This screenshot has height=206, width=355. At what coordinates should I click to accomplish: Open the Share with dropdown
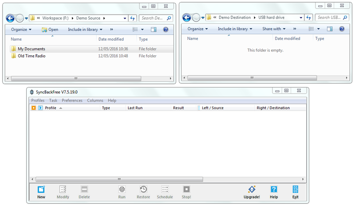[274, 29]
